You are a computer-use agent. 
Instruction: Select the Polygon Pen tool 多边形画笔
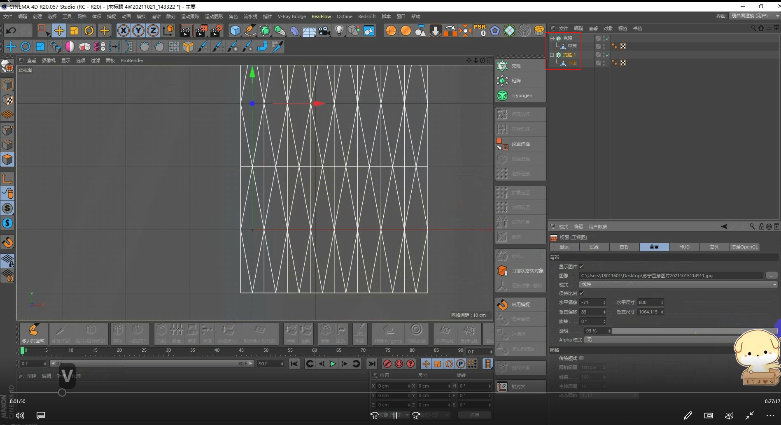pyautogui.click(x=33, y=333)
